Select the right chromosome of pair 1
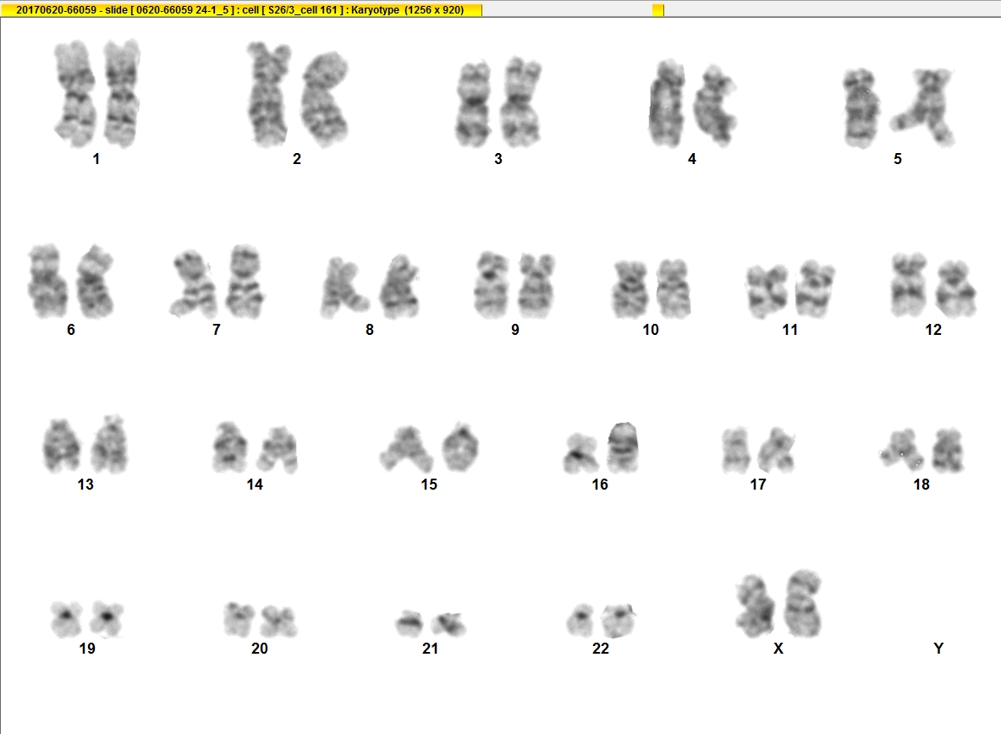1001x734 pixels. pos(122,93)
